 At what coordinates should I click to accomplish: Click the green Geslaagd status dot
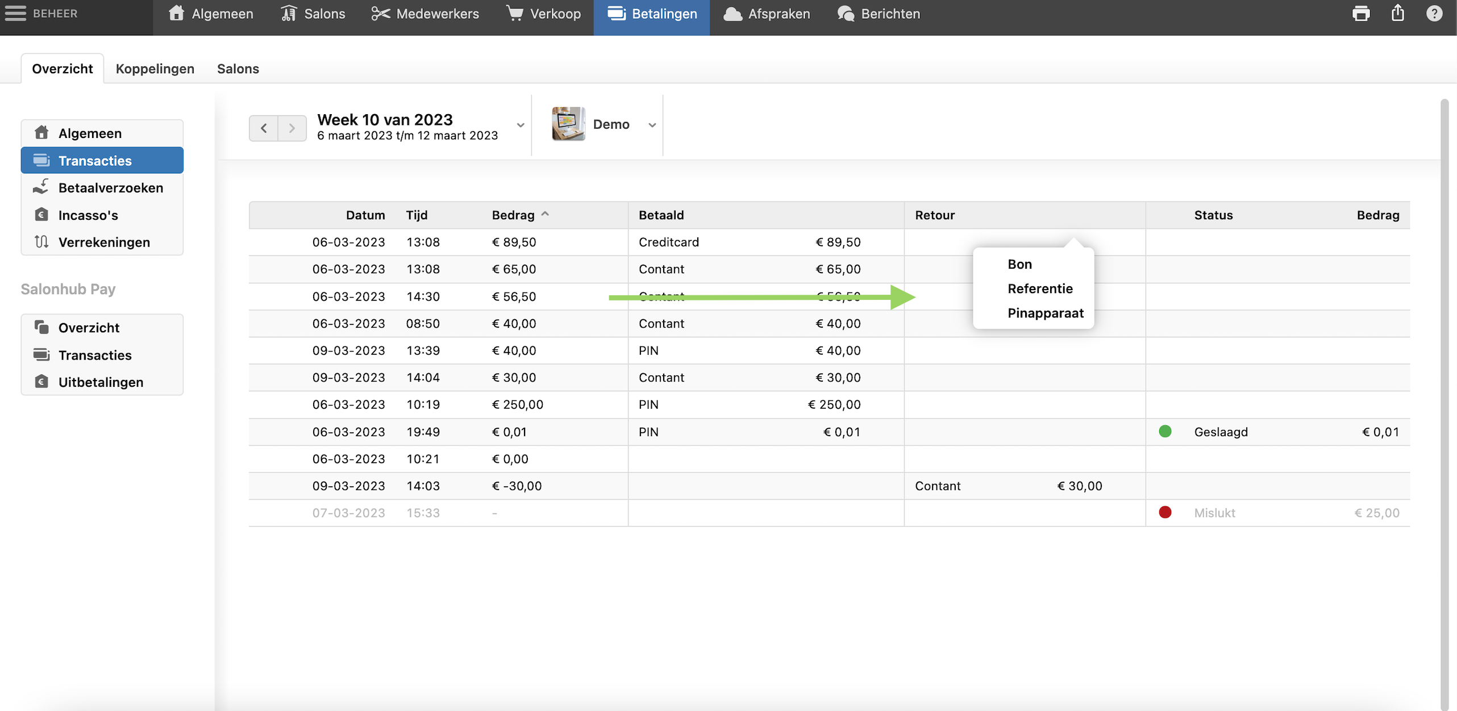[x=1165, y=432]
